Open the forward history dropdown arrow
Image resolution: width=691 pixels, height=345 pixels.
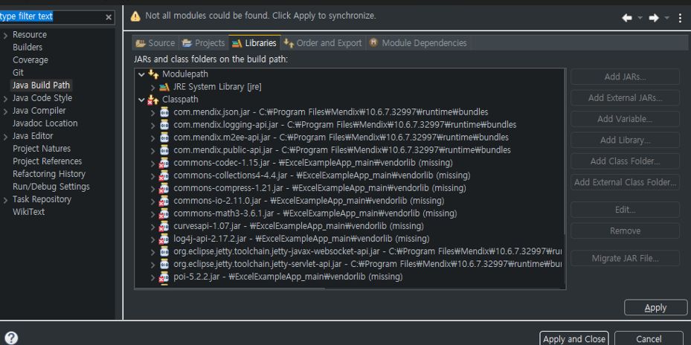coord(666,18)
